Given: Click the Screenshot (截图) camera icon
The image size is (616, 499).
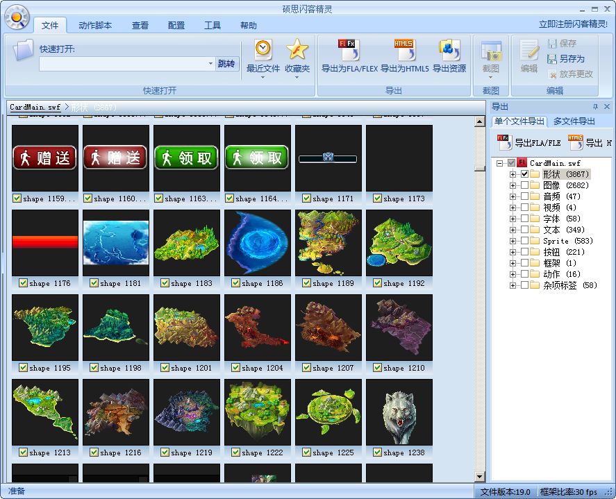Looking at the screenshot, I should (x=491, y=51).
